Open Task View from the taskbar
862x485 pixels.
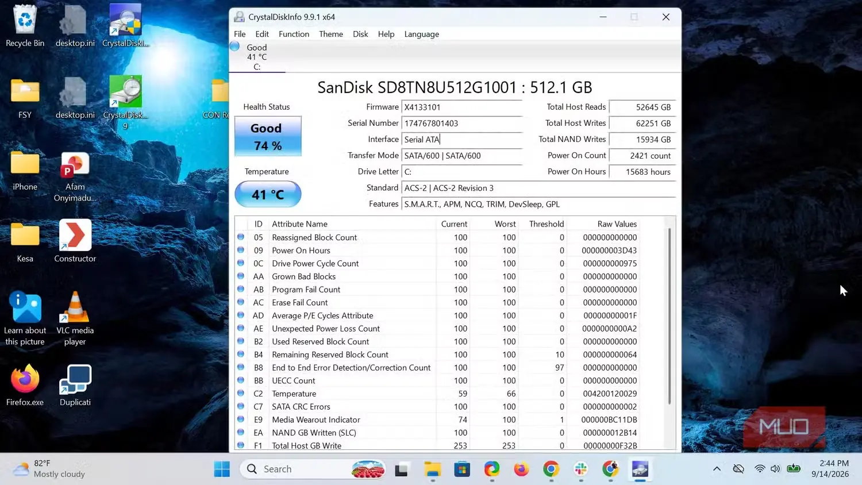[x=401, y=469]
